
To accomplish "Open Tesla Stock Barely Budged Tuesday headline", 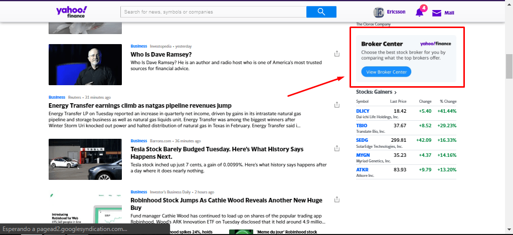I will coord(217,153).
